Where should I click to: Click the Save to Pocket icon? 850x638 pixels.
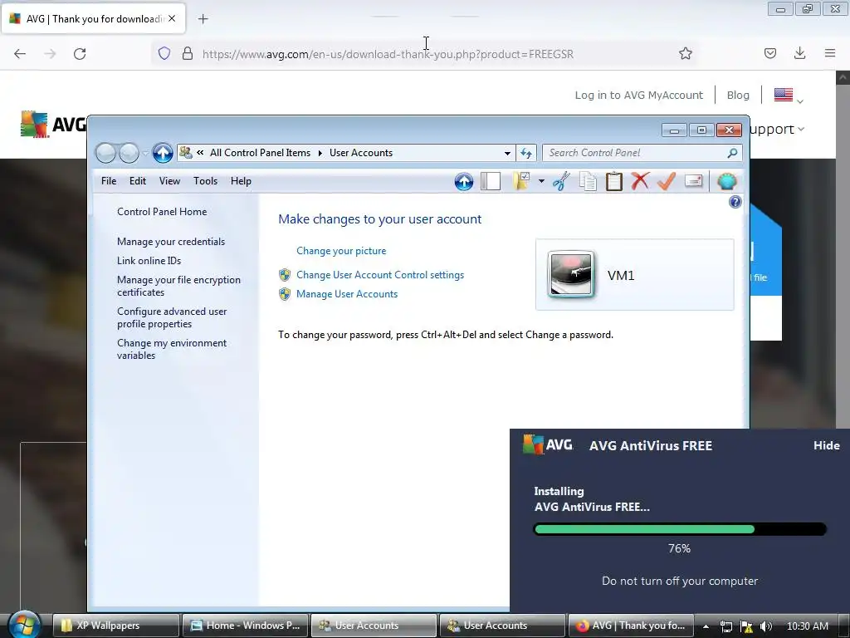coord(769,53)
